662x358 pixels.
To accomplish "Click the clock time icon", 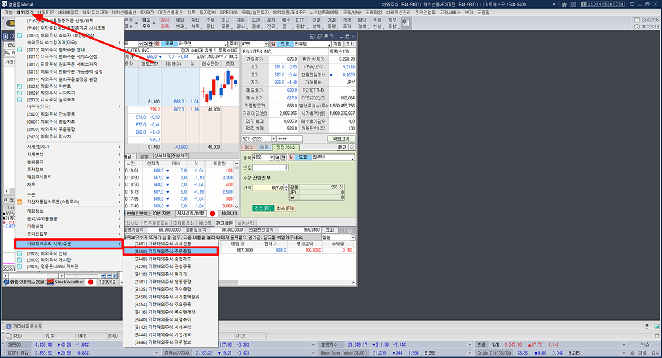I will tap(637, 26).
